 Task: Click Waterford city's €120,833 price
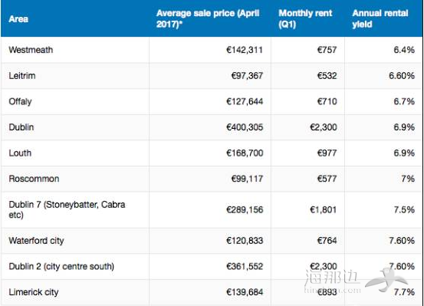coord(245,241)
